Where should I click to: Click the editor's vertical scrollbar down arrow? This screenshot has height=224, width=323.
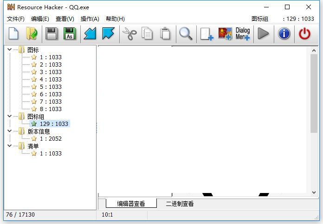[314, 192]
